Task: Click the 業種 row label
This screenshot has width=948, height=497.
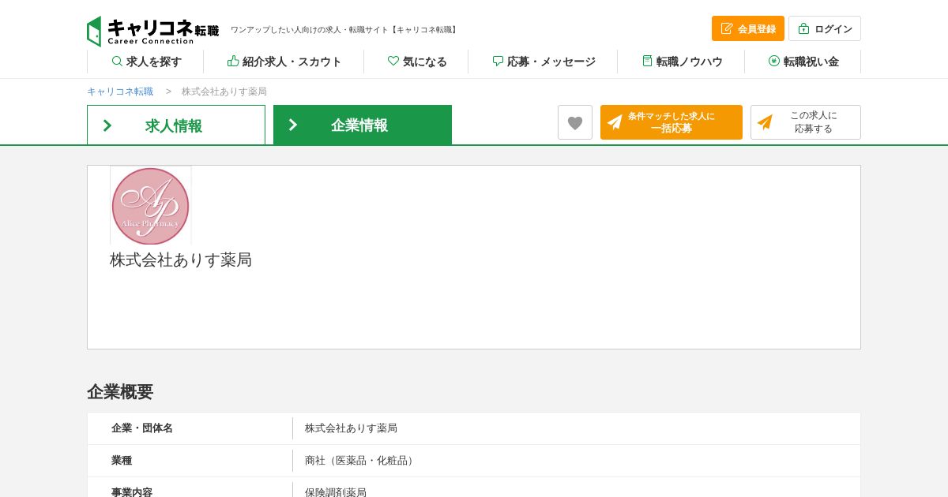Action: click(122, 461)
